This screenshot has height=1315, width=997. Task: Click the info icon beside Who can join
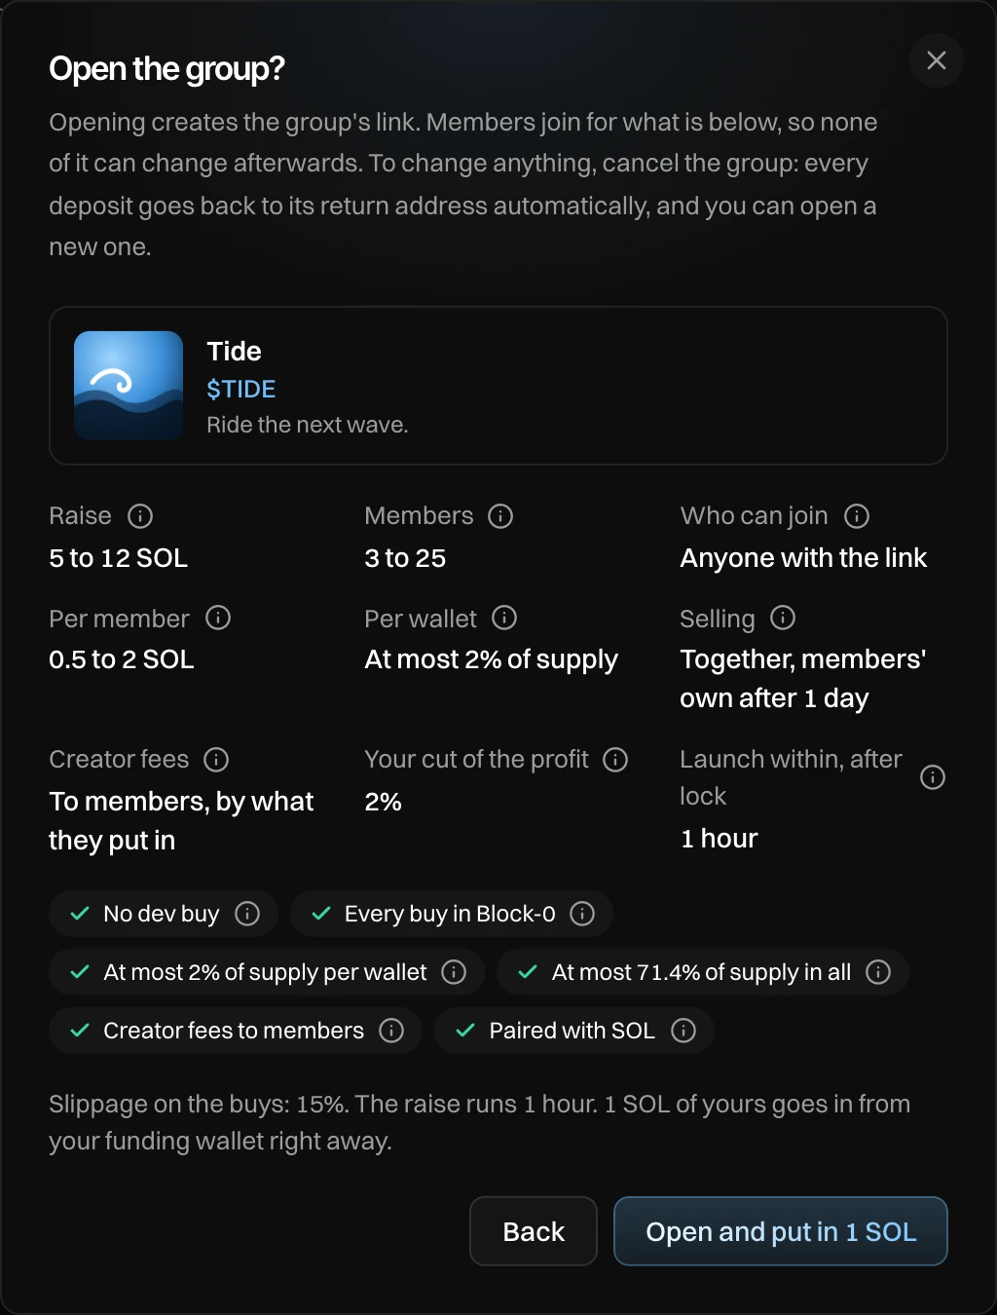click(x=857, y=516)
